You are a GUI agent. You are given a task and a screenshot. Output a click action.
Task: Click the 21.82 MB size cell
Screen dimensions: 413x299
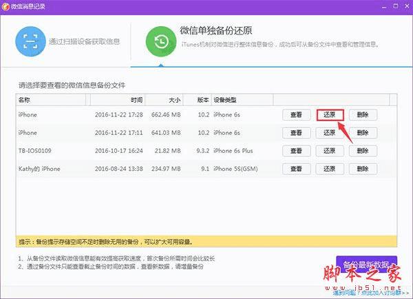click(x=168, y=151)
